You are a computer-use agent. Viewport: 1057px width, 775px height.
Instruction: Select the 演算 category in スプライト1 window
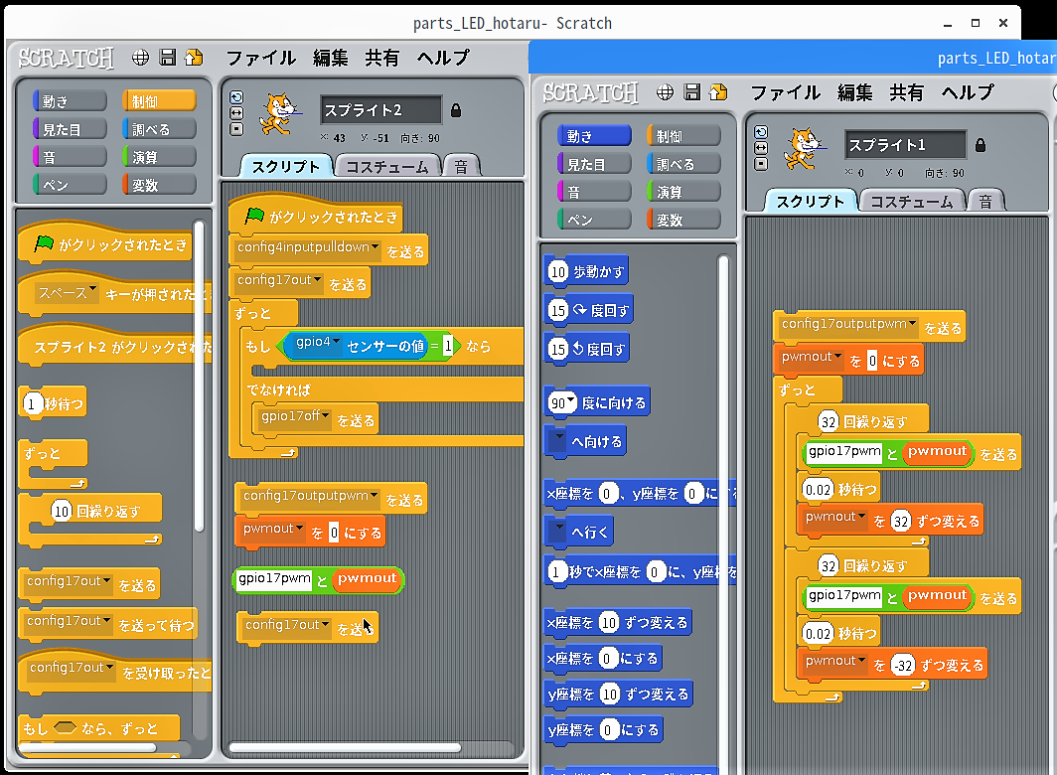point(683,192)
